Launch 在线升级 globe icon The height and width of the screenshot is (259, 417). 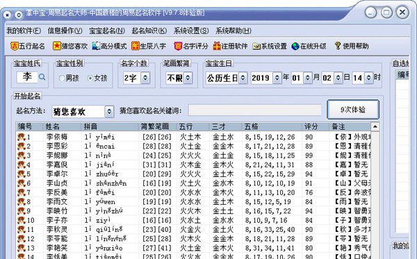coord(295,47)
